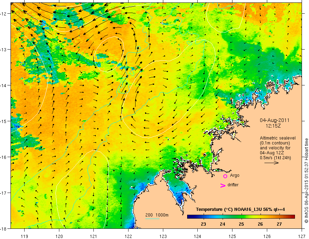Click the latitude label -13
Screen dimensions: 309x239
(4, 50)
